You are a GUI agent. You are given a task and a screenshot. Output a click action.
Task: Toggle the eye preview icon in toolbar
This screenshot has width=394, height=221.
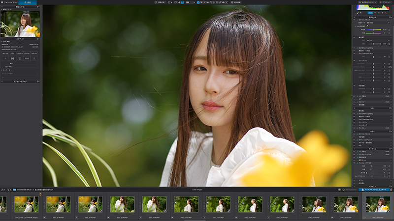(x=223, y=2)
